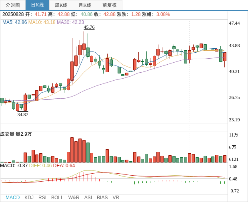248x202 pixels.
Task: Switch to the 分时图 tab
Action: [x=13, y=5]
